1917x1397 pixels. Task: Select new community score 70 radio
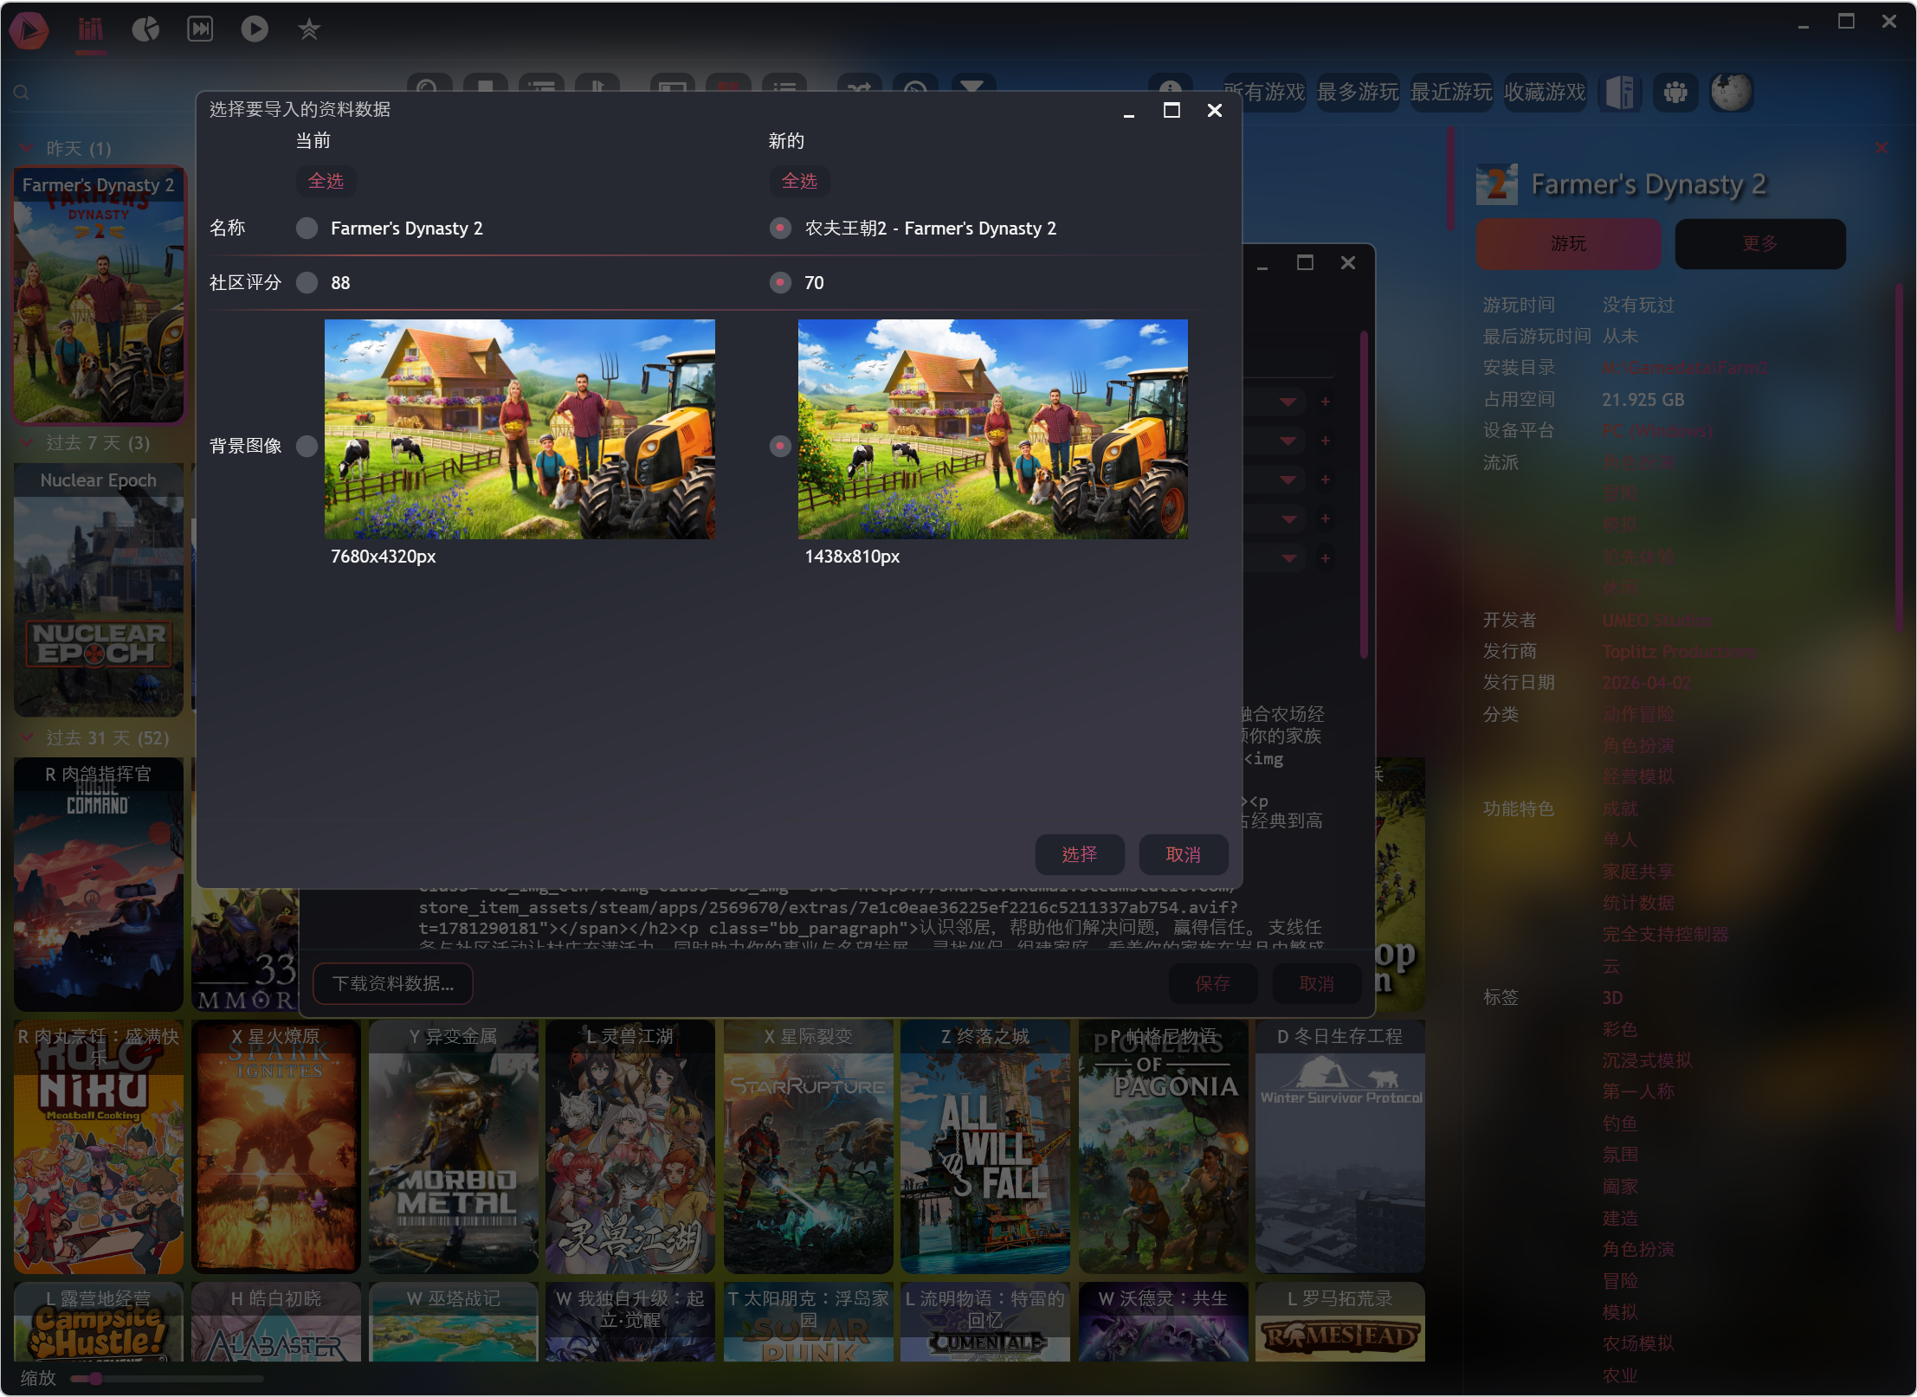(780, 283)
